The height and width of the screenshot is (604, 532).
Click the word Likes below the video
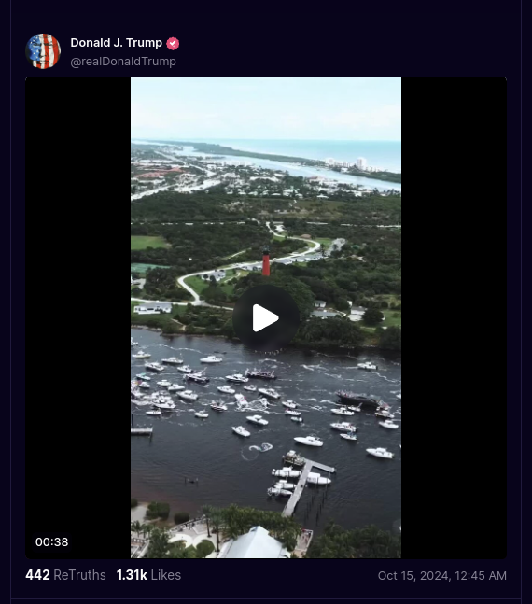[x=166, y=575]
